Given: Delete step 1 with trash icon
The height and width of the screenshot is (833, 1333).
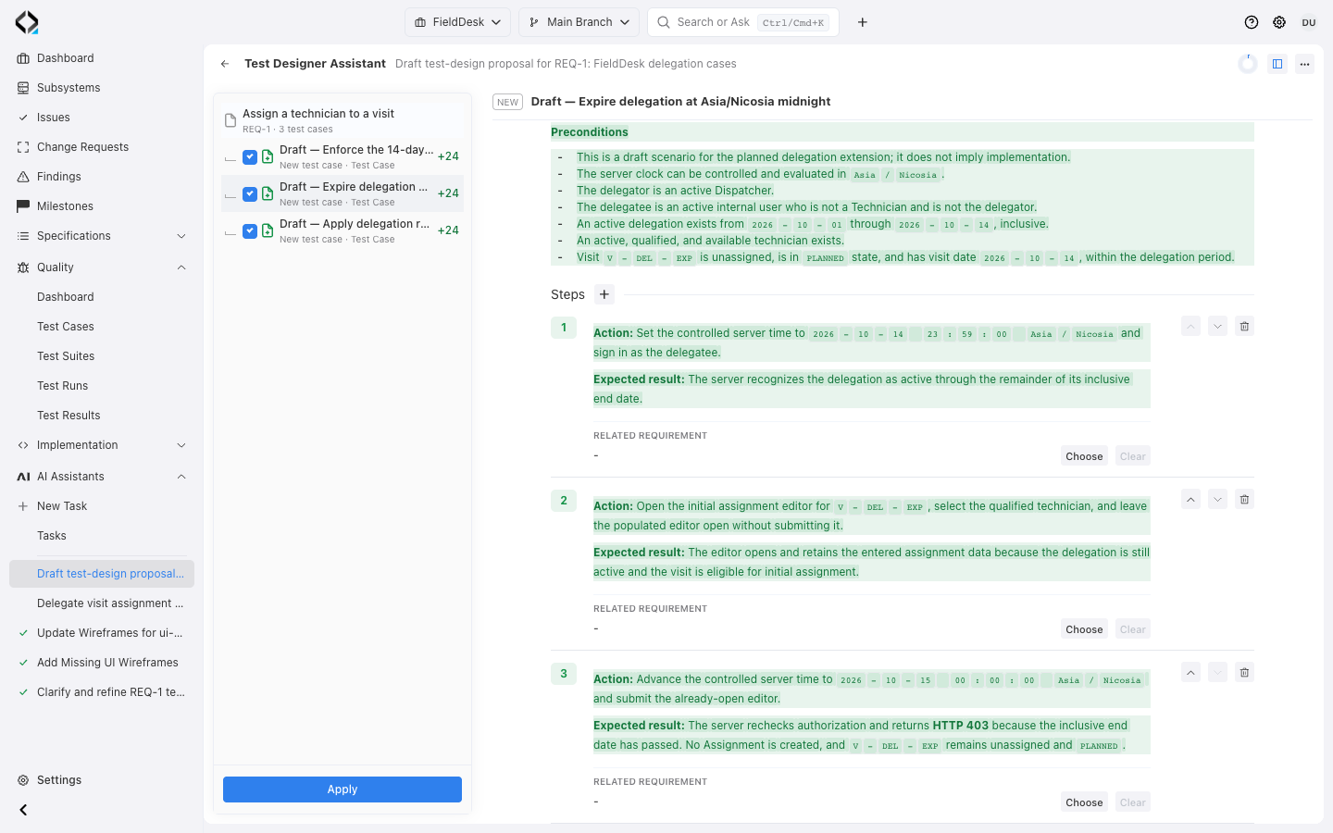Looking at the screenshot, I should pyautogui.click(x=1244, y=327).
